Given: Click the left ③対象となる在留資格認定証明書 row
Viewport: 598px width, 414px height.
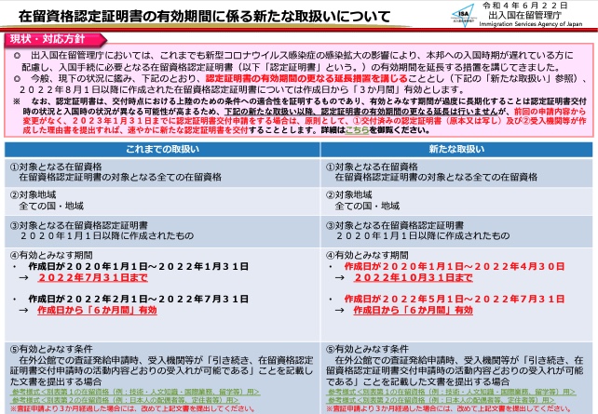Looking at the screenshot, I should (152, 229).
